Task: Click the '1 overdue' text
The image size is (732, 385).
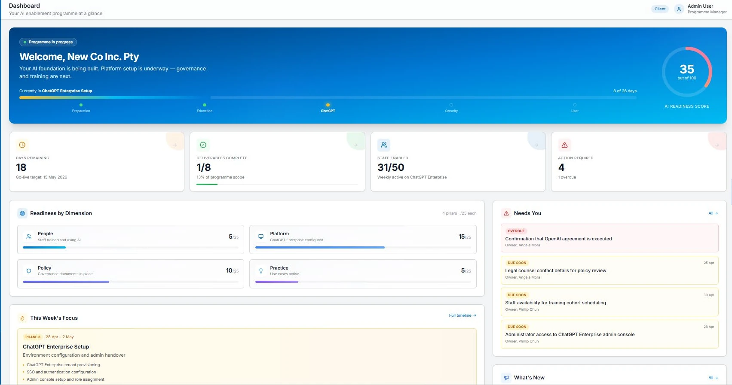Action: (x=567, y=177)
